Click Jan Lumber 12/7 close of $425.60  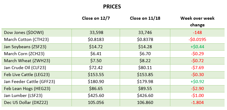pyautogui.click(x=96, y=96)
